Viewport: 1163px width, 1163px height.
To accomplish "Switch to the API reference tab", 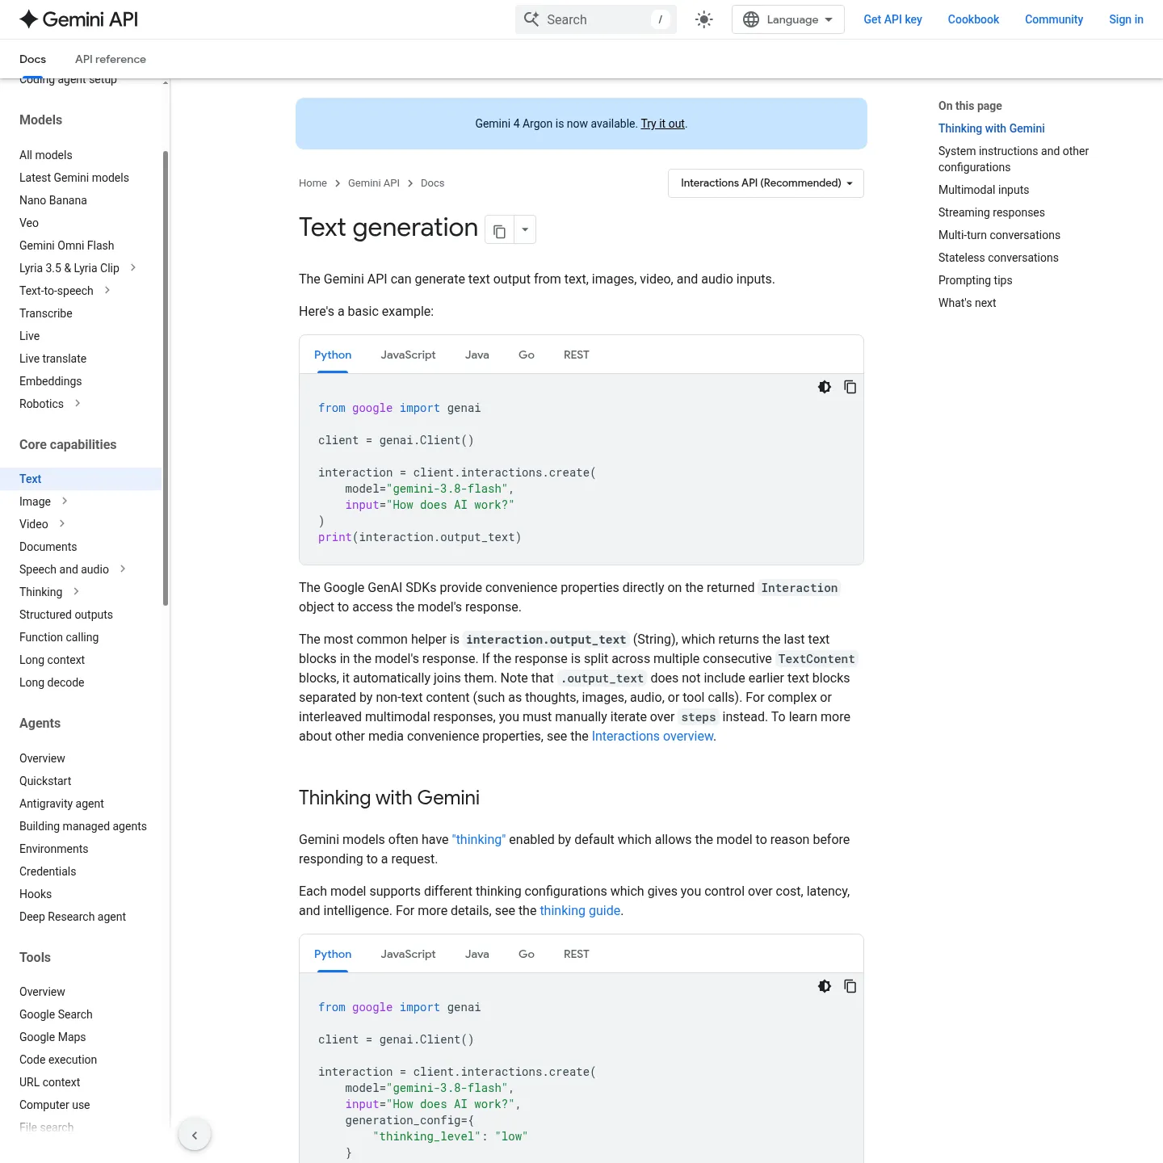I will pos(111,59).
